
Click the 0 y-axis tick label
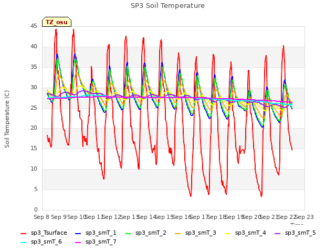pyautogui.click(x=36, y=209)
